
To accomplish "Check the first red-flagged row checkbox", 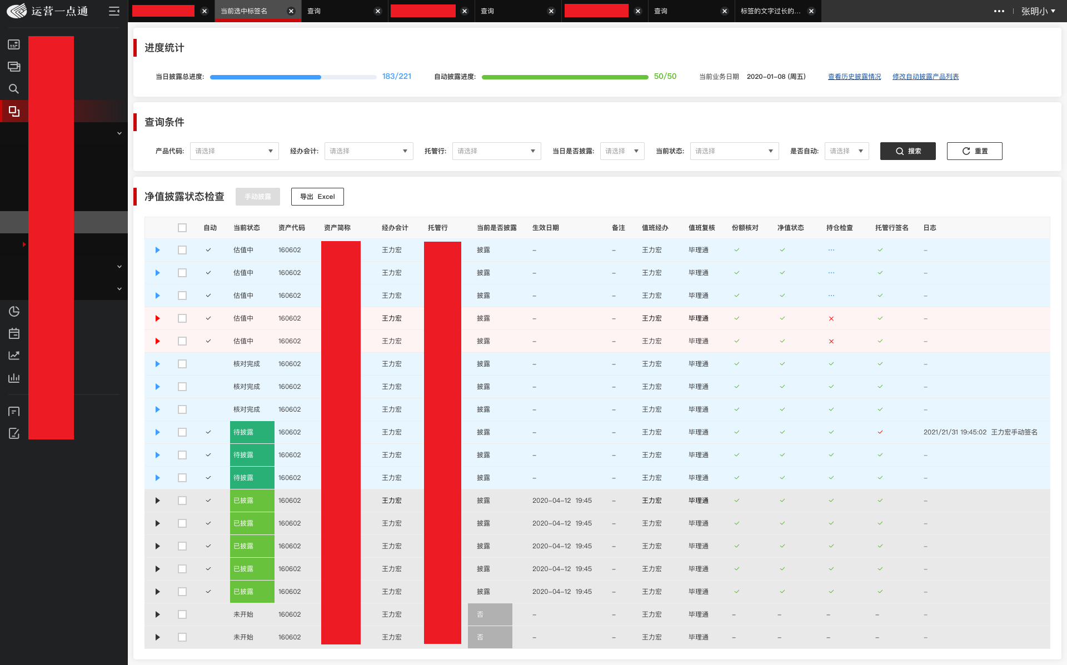I will click(x=182, y=318).
